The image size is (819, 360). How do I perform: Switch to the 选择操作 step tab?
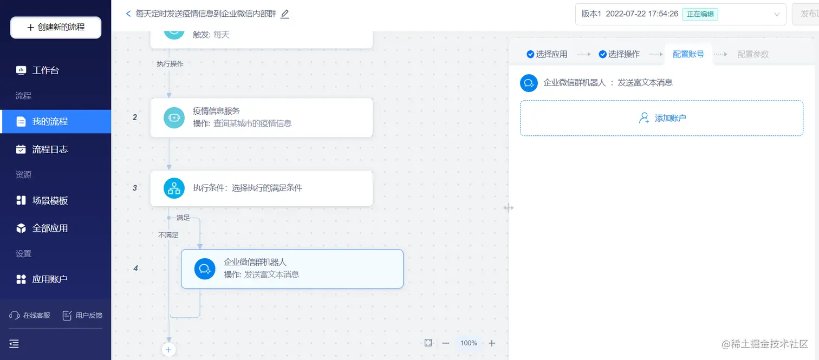(619, 54)
